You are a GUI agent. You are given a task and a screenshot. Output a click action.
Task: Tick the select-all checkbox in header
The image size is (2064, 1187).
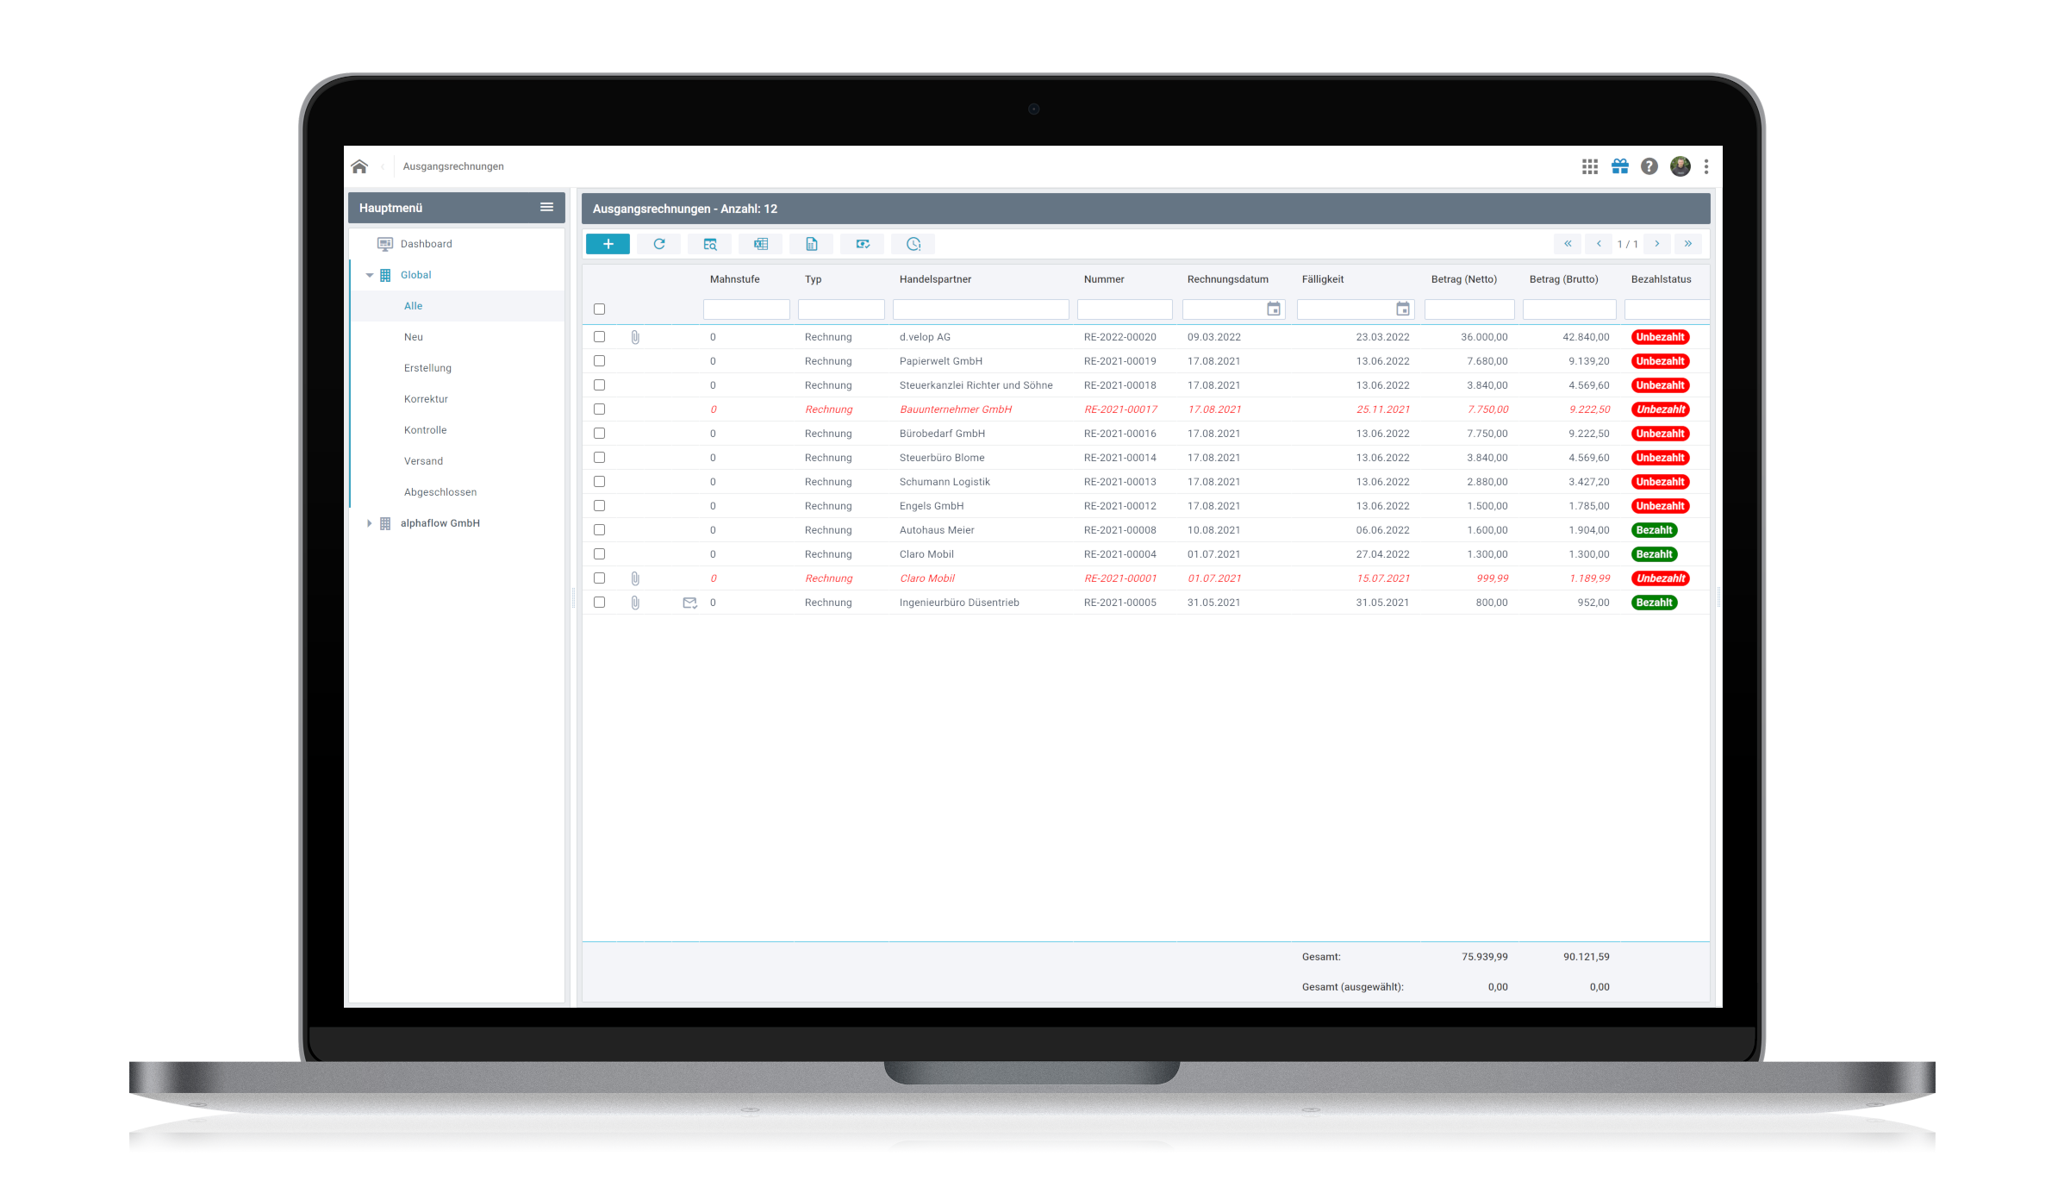pyautogui.click(x=600, y=309)
